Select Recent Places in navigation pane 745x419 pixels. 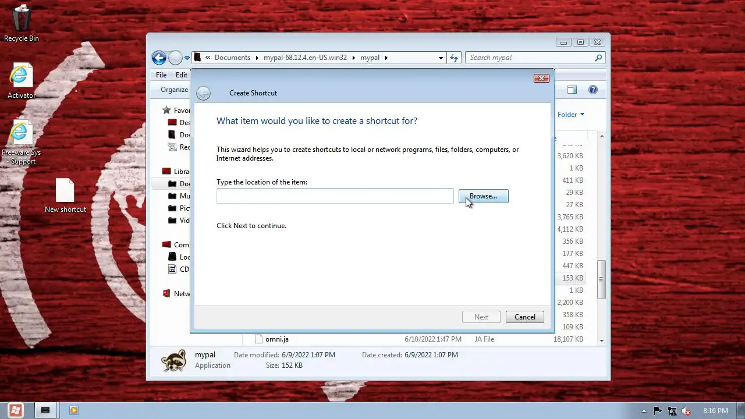[x=179, y=147]
